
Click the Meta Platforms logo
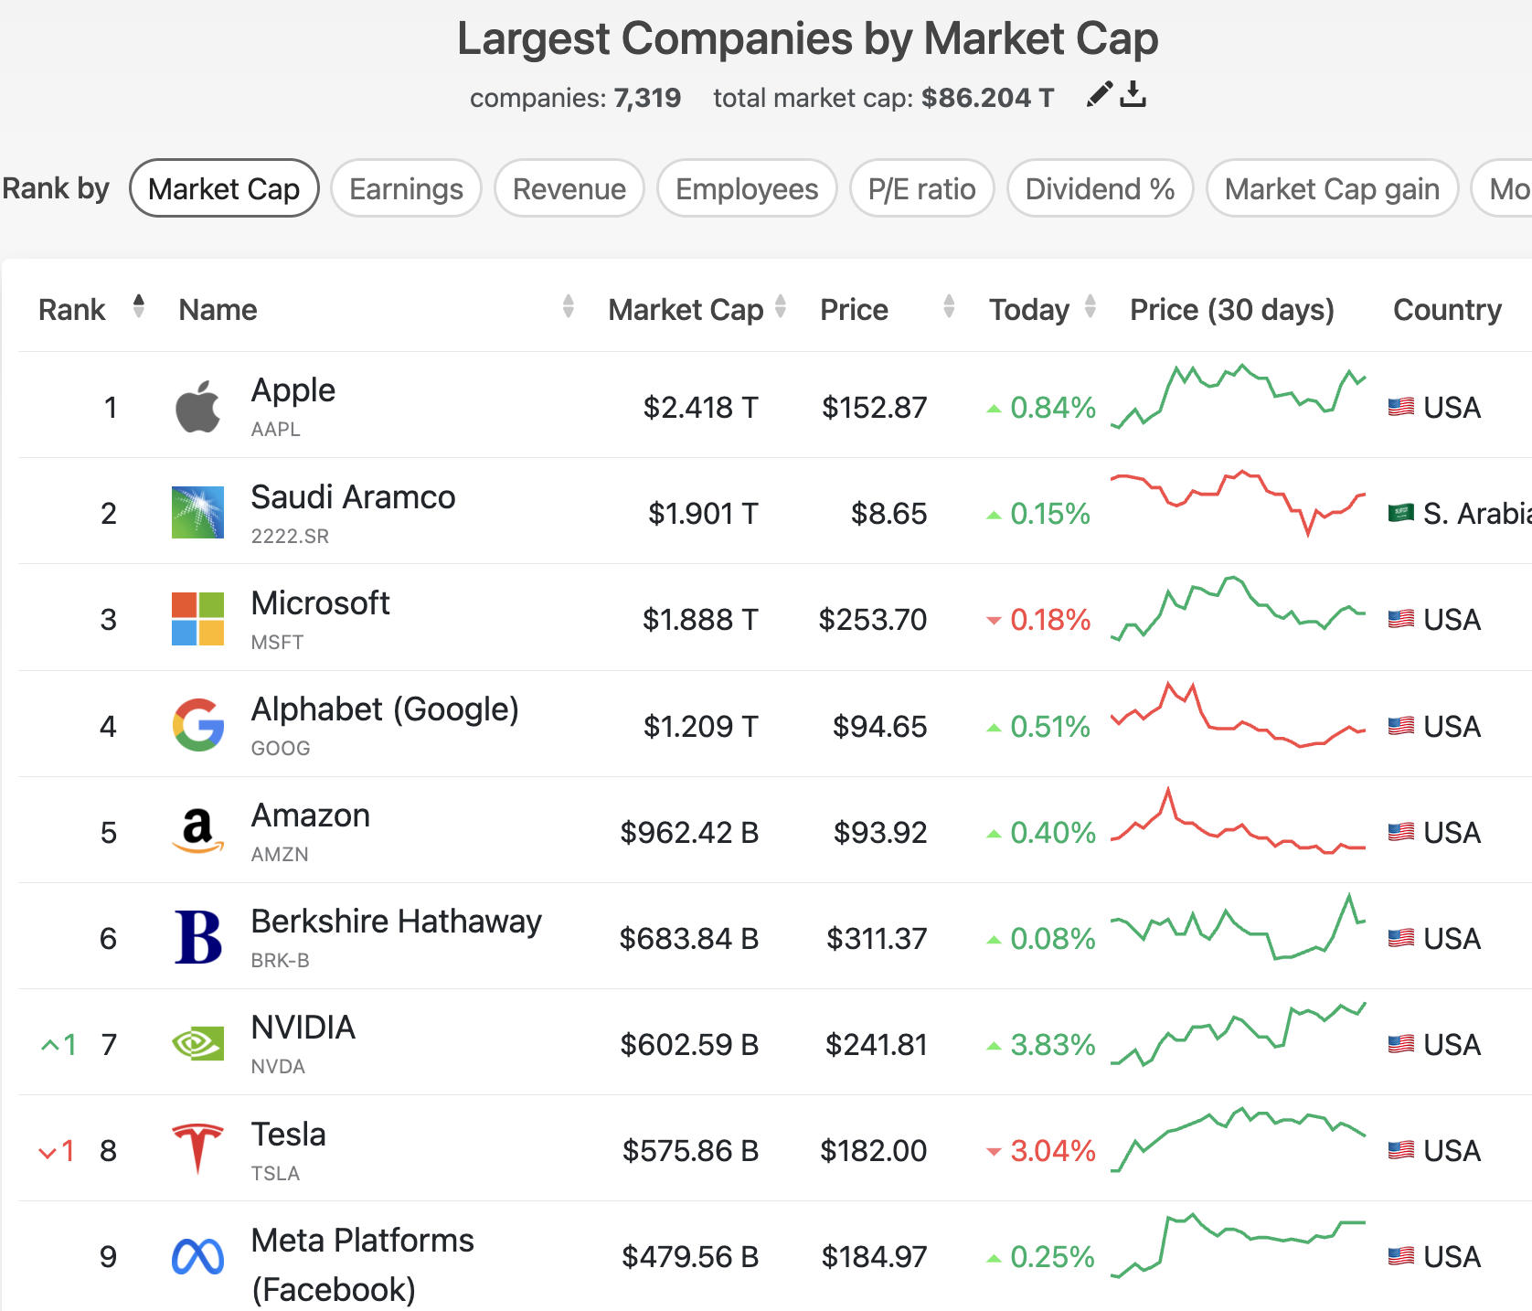(x=197, y=1257)
